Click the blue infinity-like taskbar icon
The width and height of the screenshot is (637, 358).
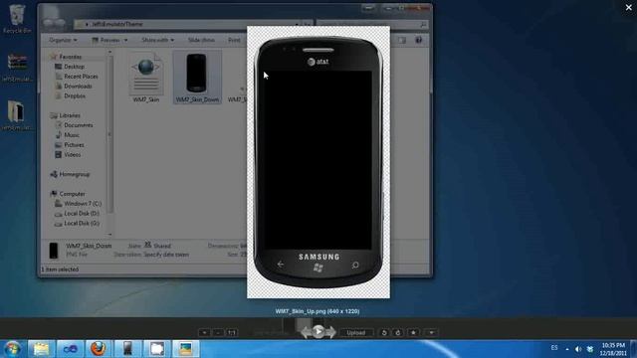pyautogui.click(x=70, y=349)
